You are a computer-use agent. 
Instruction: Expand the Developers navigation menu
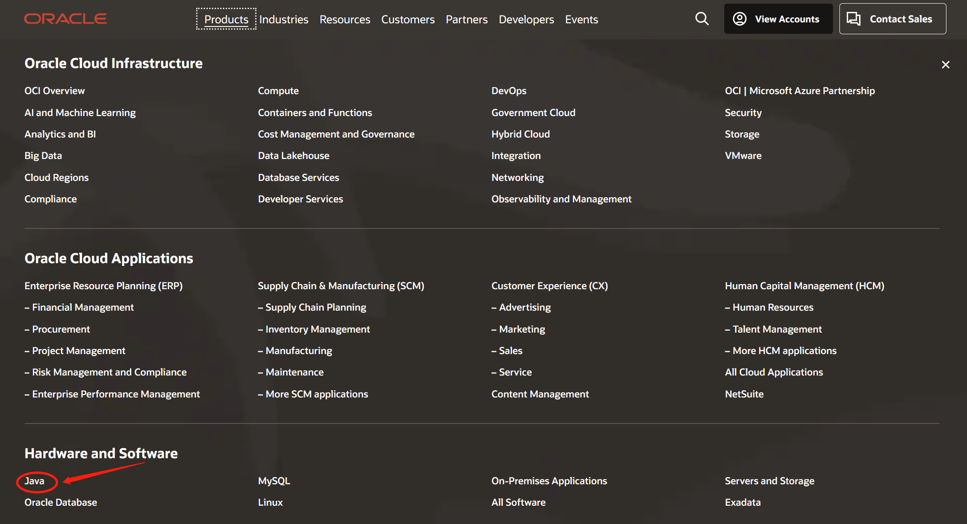tap(526, 19)
